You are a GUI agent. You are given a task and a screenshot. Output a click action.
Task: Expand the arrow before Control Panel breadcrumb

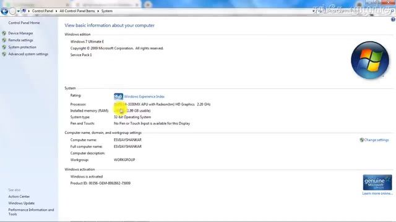29,11
